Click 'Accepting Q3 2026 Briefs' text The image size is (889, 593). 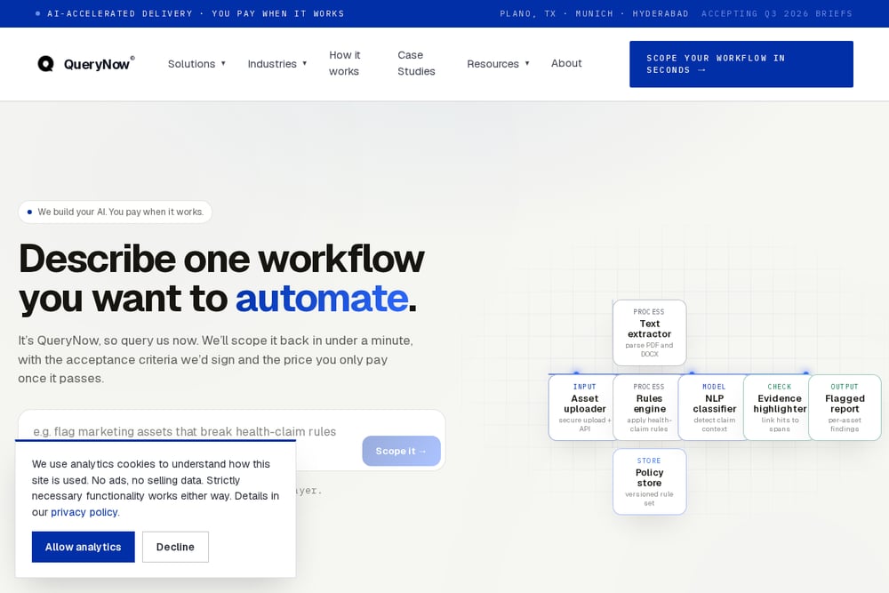tap(777, 13)
